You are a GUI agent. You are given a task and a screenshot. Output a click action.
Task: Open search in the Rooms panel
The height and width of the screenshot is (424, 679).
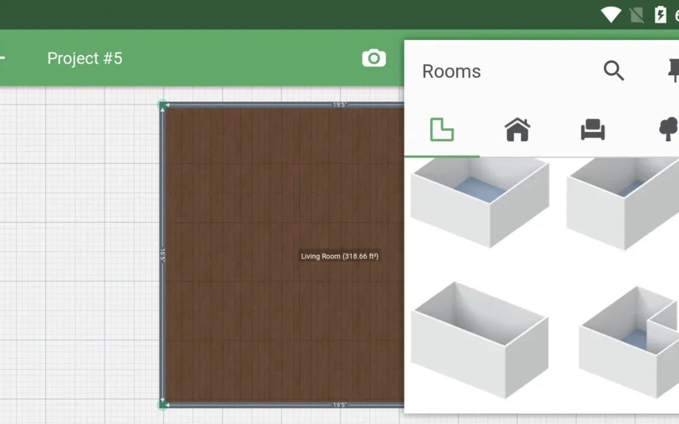coord(613,71)
